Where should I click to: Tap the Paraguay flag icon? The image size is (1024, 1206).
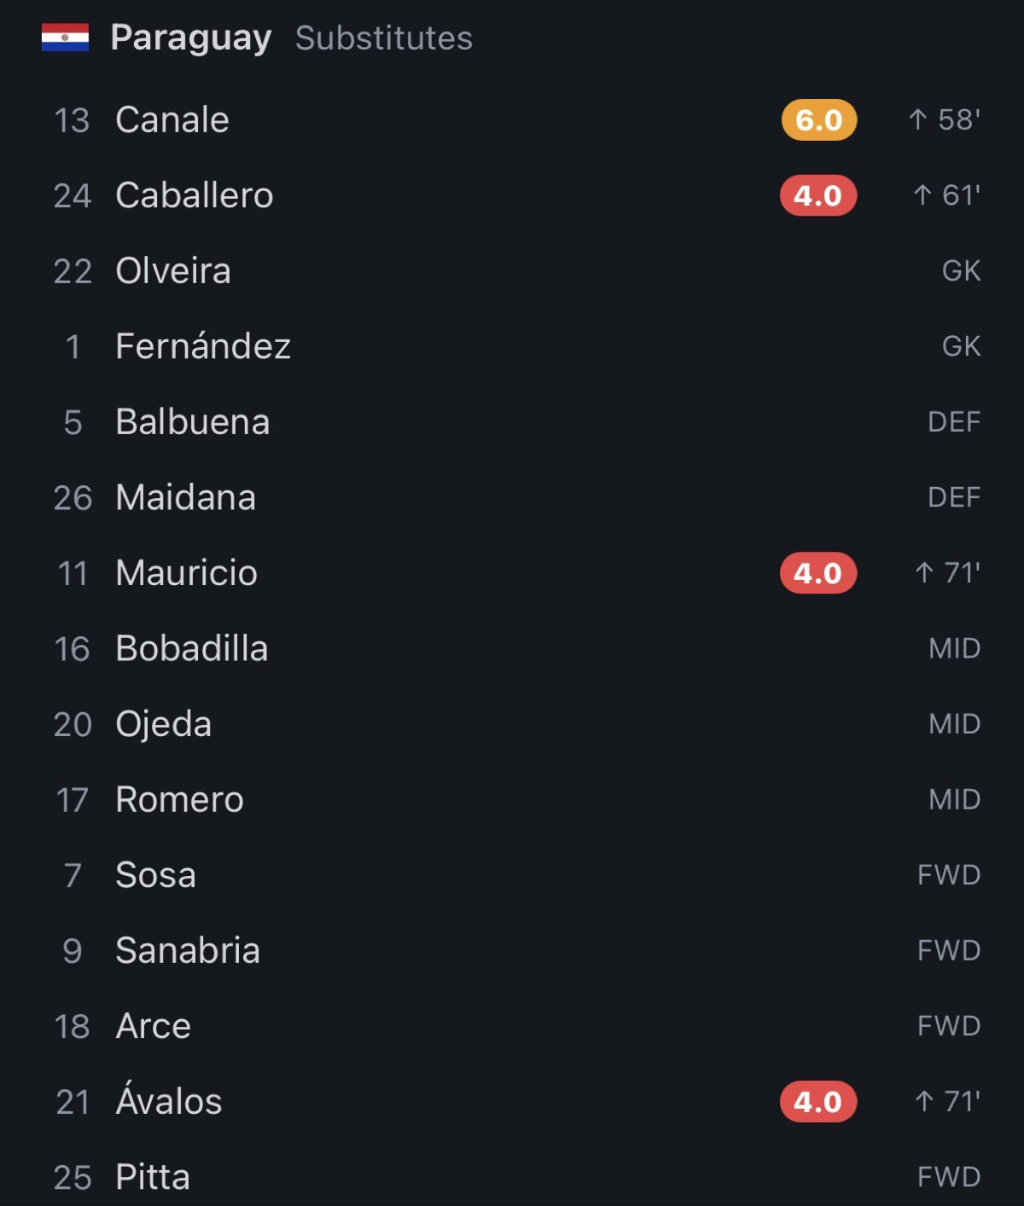[x=65, y=38]
